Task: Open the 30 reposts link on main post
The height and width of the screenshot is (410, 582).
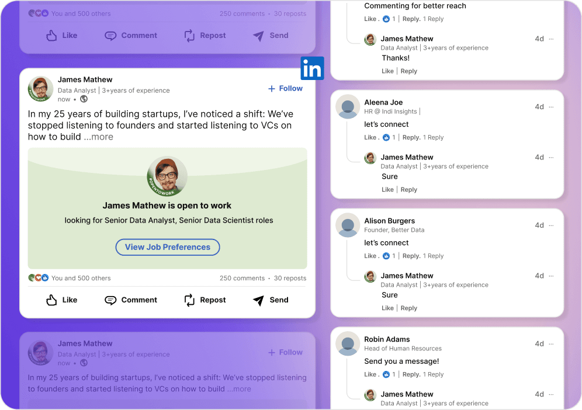Action: (290, 278)
